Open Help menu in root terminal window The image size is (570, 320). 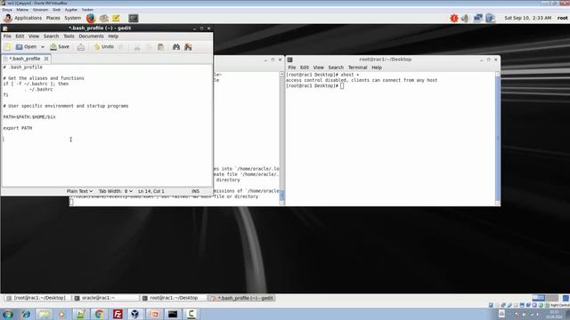click(x=376, y=68)
